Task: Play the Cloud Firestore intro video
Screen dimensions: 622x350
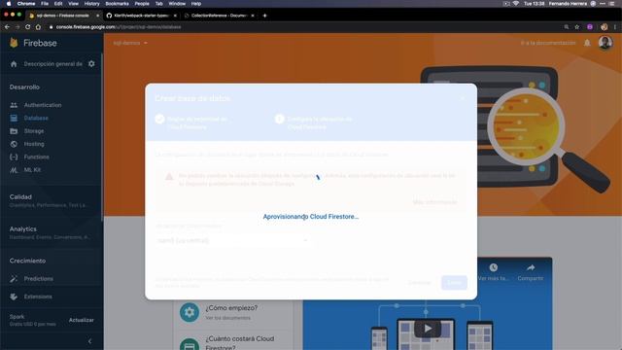Action: pos(428,329)
